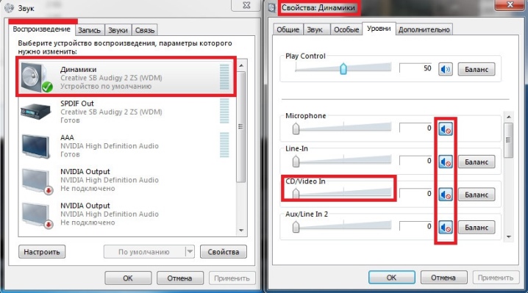Click Creative SB Audigy text under SPDIF Out
This screenshot has width=528, height=293.
pyautogui.click(x=111, y=112)
